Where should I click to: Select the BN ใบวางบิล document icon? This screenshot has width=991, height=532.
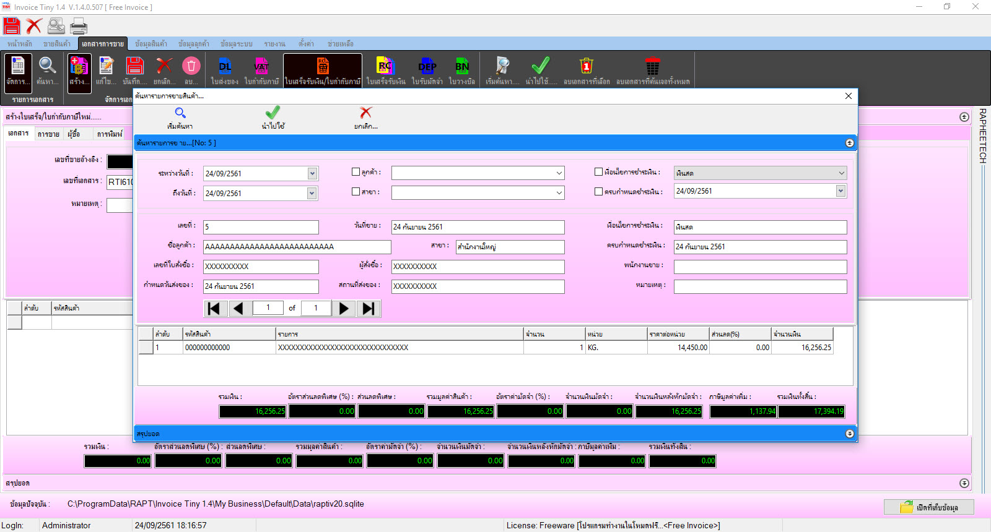[462, 67]
